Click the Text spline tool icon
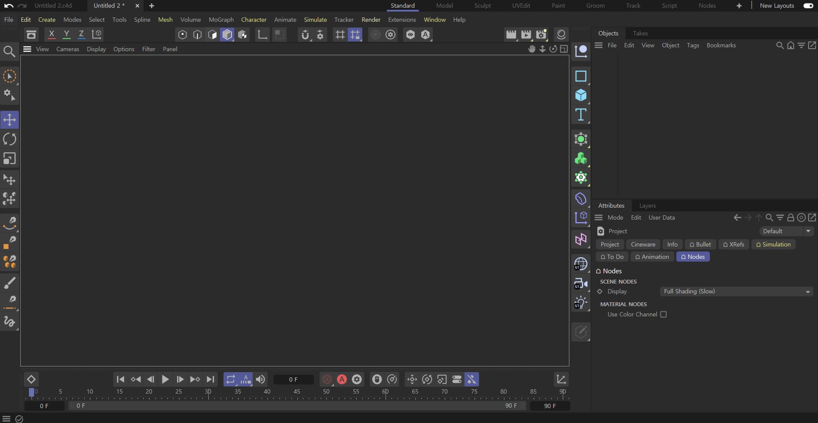Viewport: 818px width, 423px height. coord(581,115)
